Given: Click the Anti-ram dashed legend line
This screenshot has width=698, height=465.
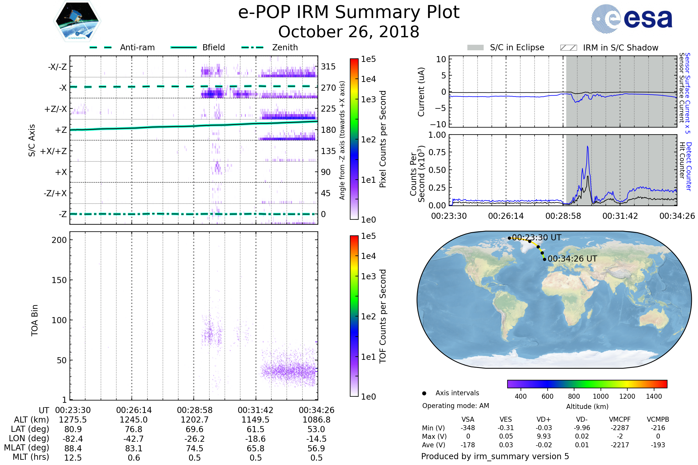Looking at the screenshot, I should [101, 47].
